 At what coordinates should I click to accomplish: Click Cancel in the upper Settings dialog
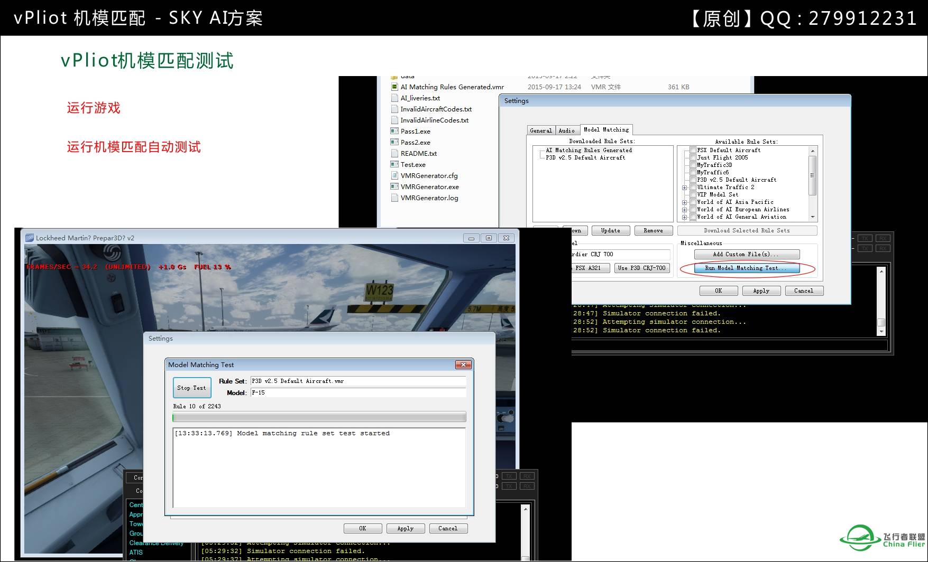click(804, 291)
